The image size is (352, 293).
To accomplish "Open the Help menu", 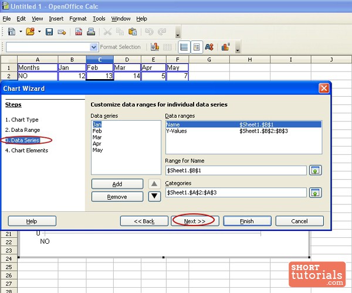I will (141, 19).
